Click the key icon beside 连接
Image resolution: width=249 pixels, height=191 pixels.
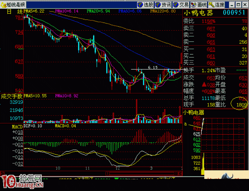point(211,5)
